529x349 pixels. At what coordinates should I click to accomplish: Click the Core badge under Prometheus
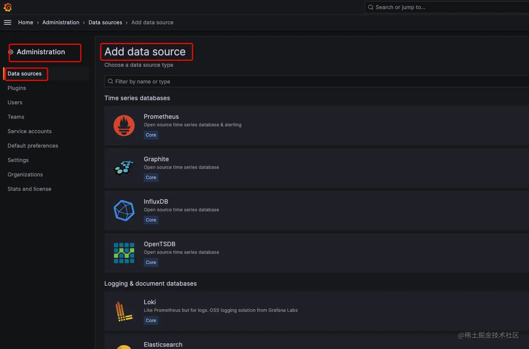tap(151, 135)
